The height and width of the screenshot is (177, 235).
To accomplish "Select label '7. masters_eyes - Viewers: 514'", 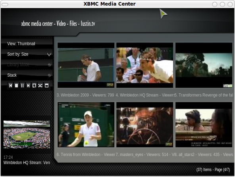I will tap(142, 154).
